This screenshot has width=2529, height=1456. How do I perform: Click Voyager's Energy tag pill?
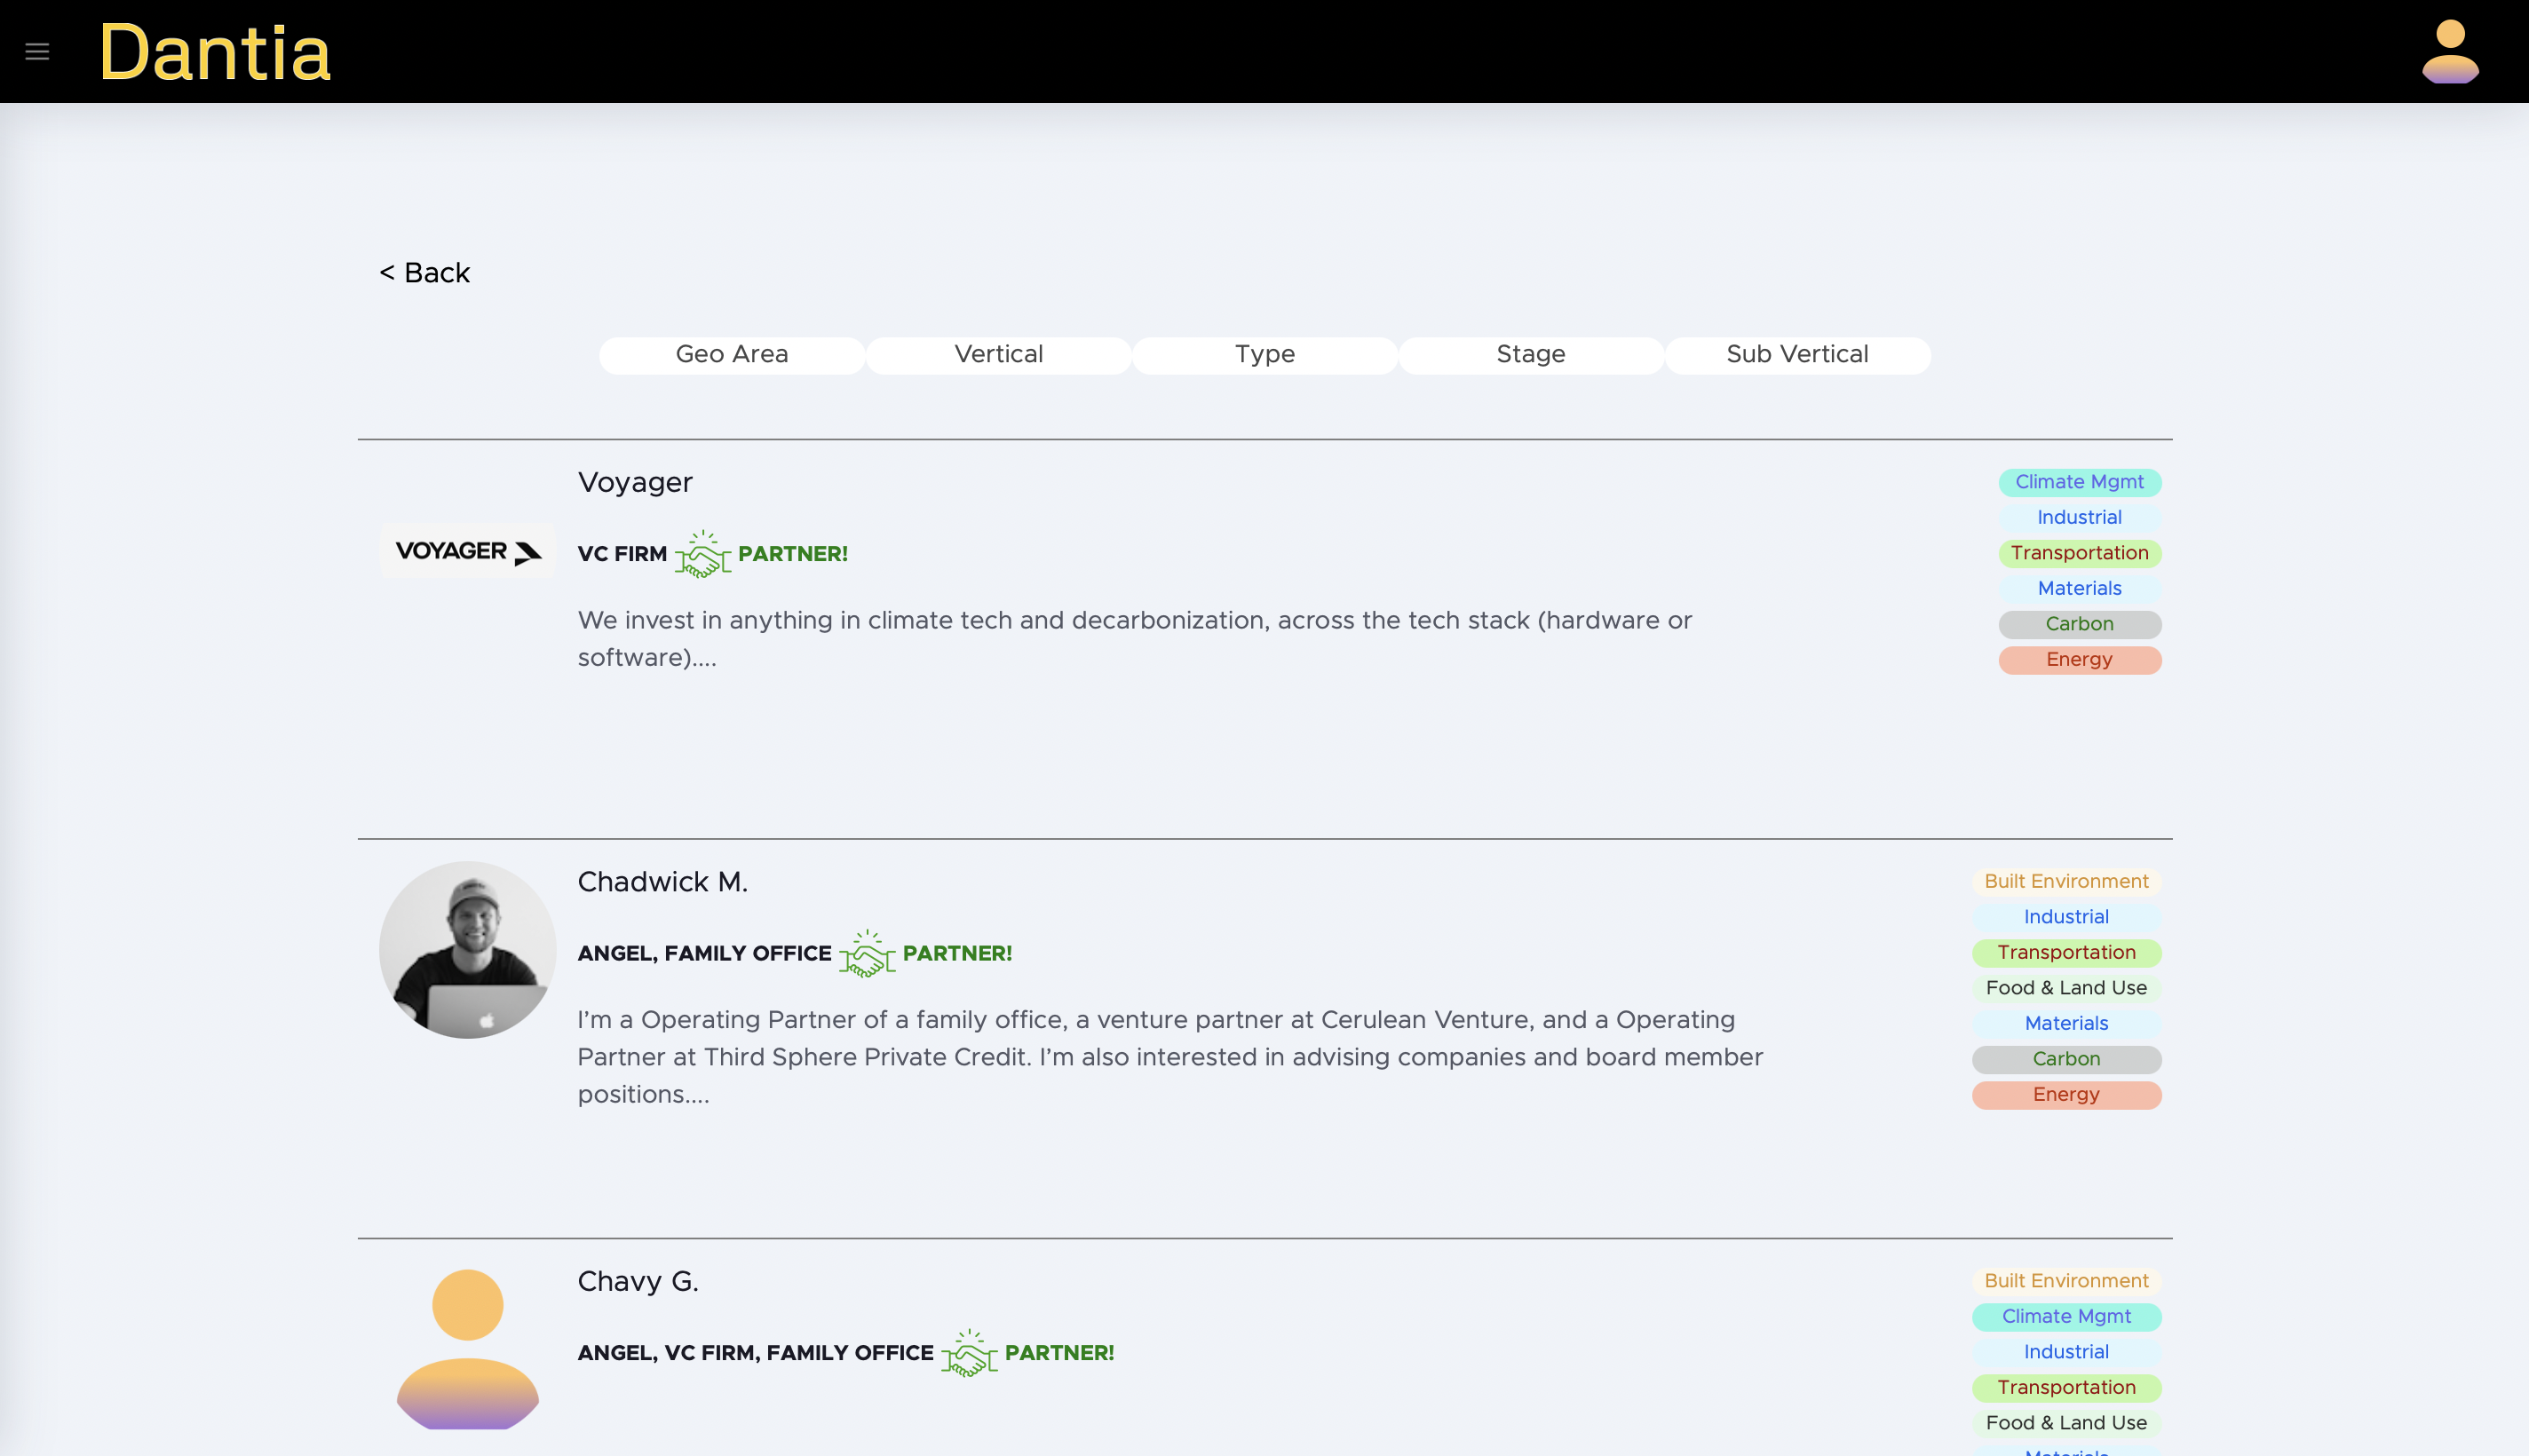2079,660
